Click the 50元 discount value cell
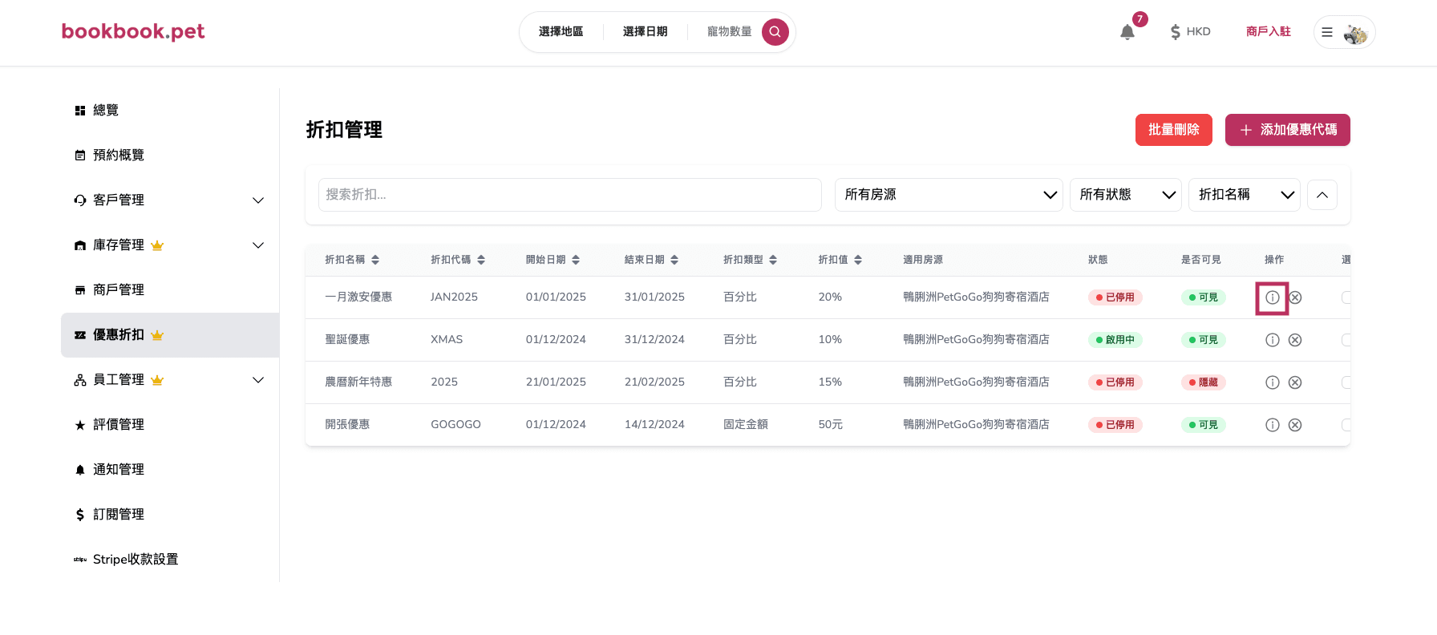1437x635 pixels. 831,425
